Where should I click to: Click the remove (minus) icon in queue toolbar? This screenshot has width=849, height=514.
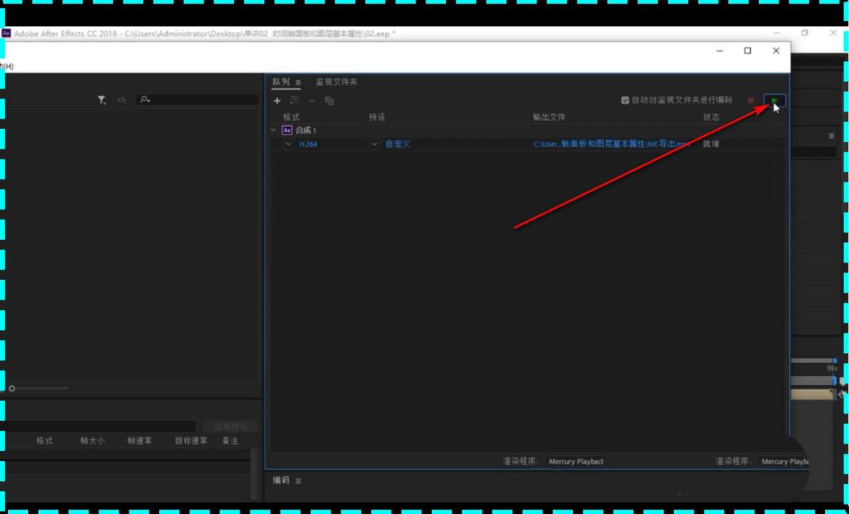(x=312, y=101)
